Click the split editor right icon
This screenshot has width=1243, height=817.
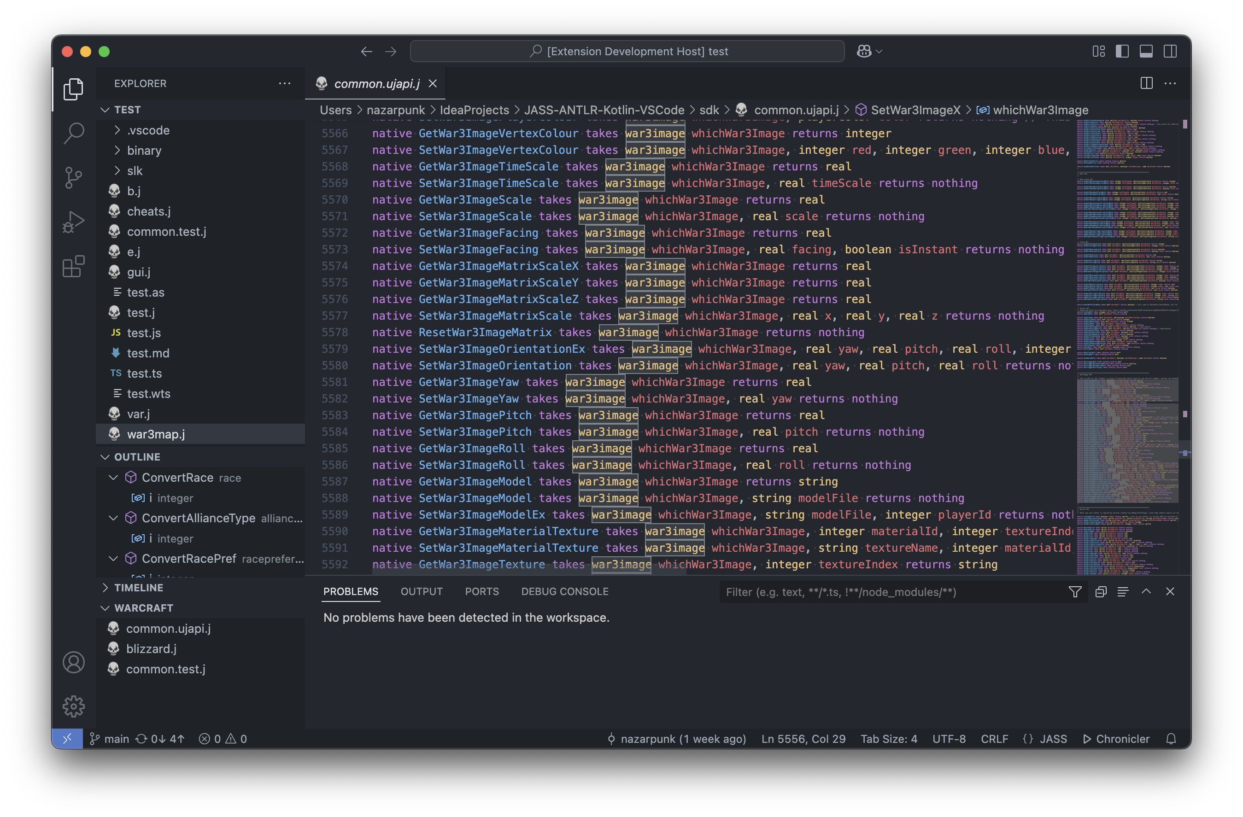coord(1146,83)
